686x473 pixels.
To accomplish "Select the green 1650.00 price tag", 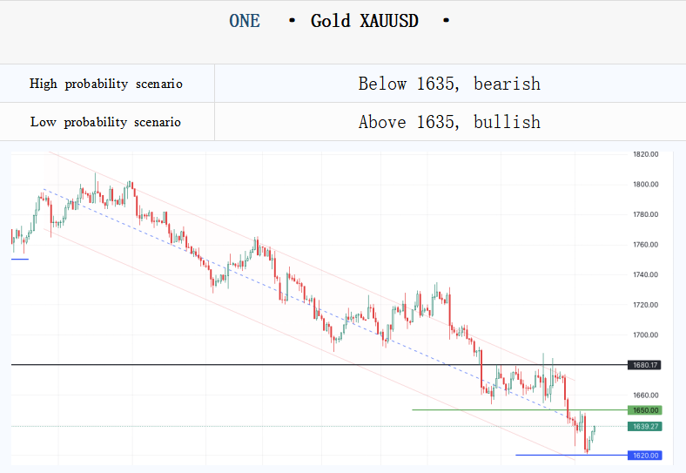I will click(643, 409).
